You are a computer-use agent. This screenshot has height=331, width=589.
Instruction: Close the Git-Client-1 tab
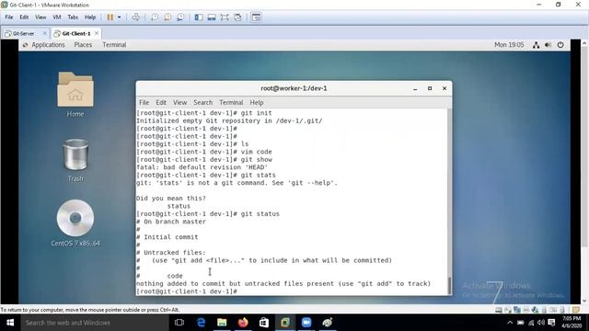click(x=97, y=33)
